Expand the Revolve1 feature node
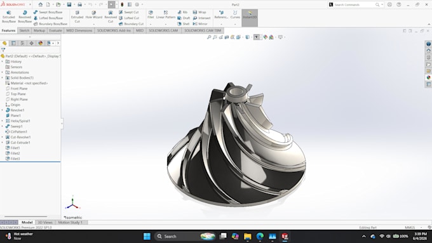Screen dimensions: 432x243 pyautogui.click(x=3, y=110)
